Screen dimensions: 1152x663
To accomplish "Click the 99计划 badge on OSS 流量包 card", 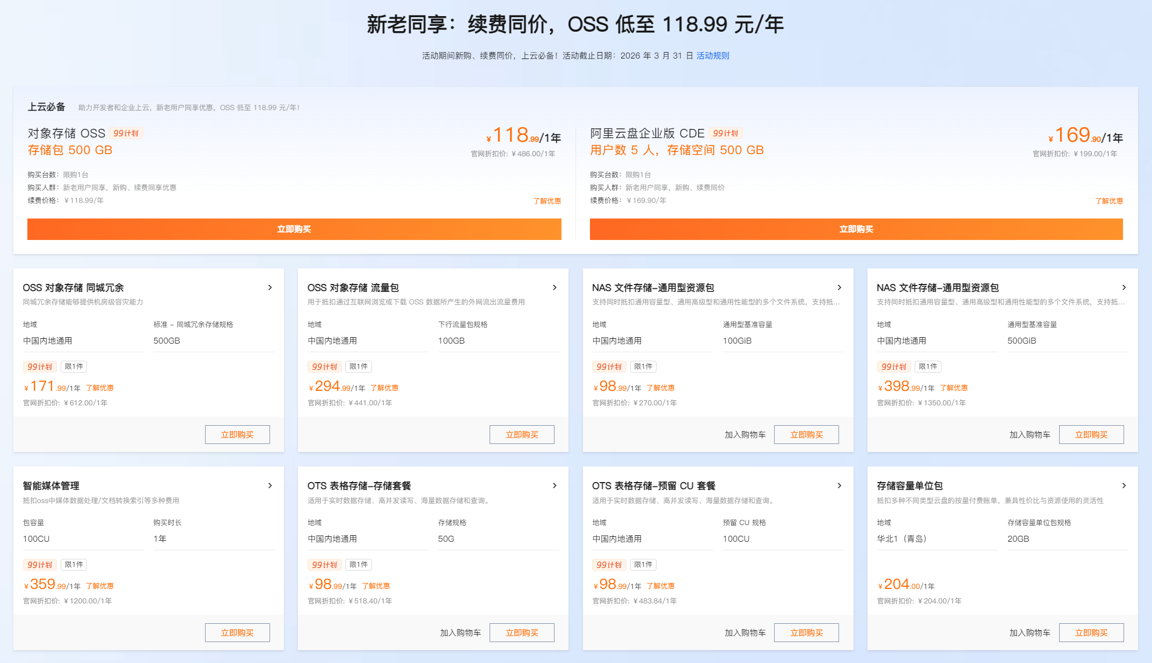I will point(324,367).
